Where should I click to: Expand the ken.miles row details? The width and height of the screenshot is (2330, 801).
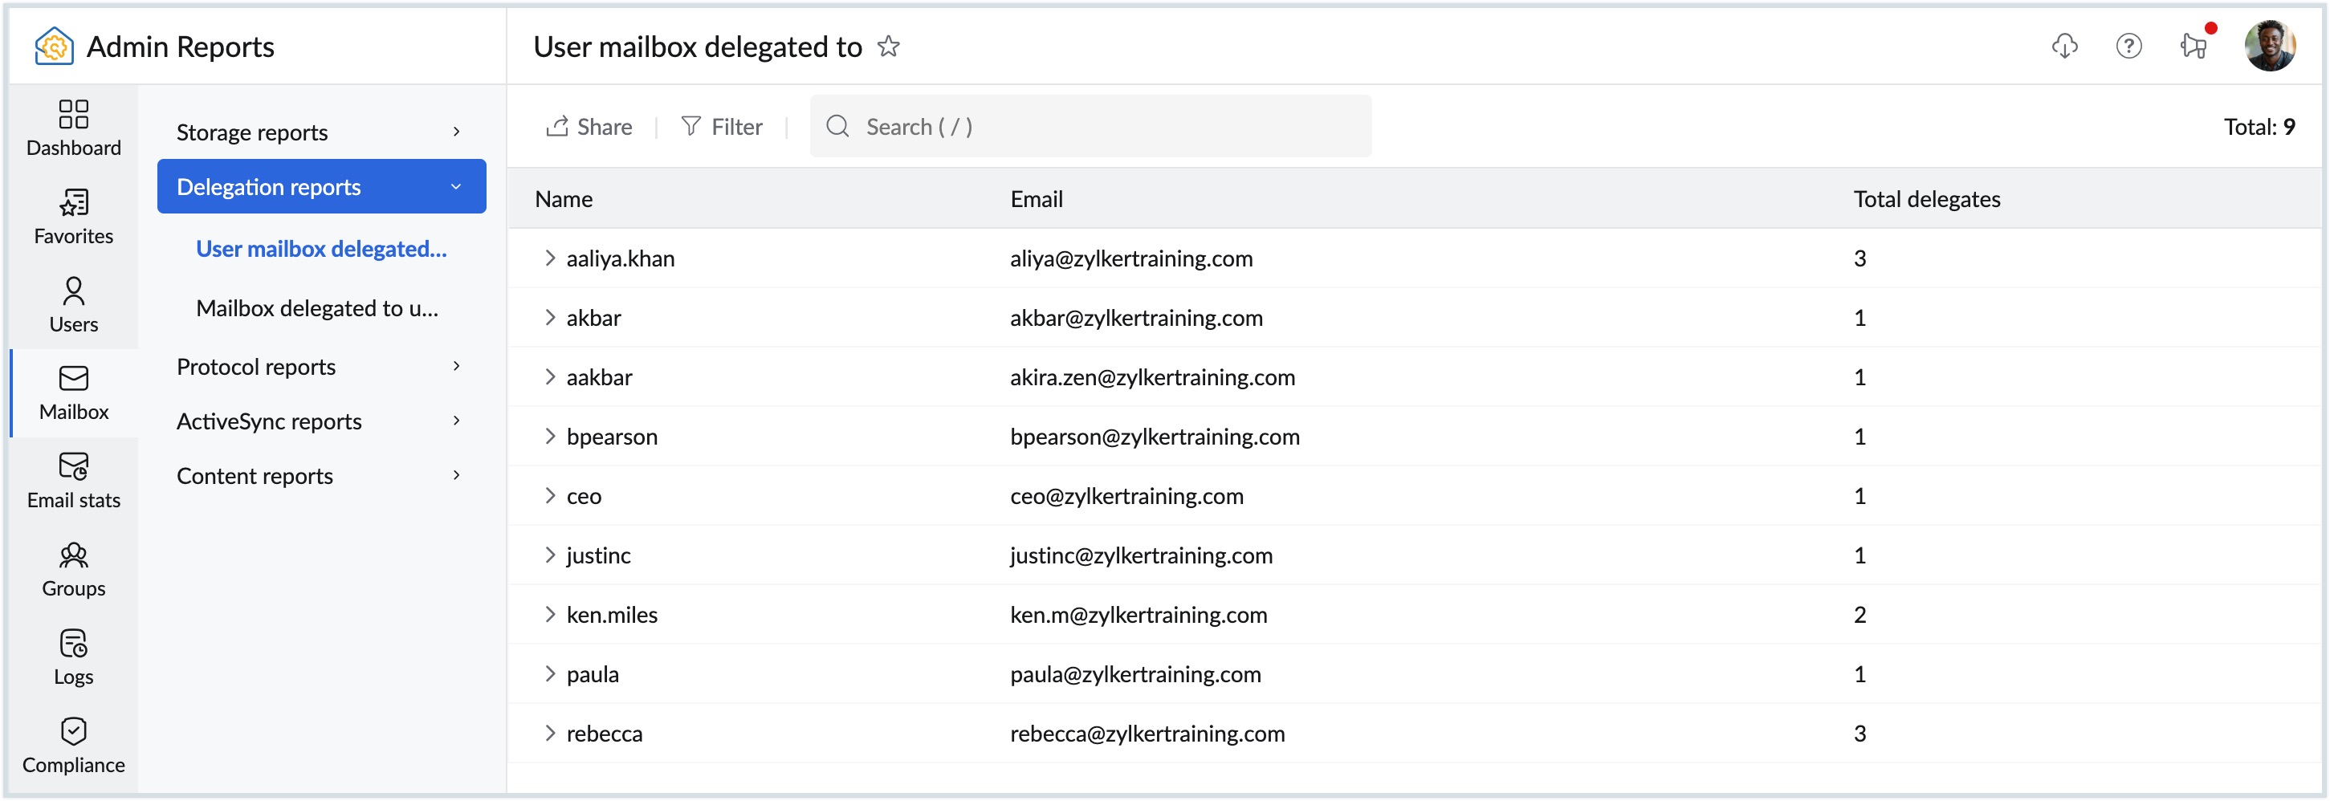550,615
